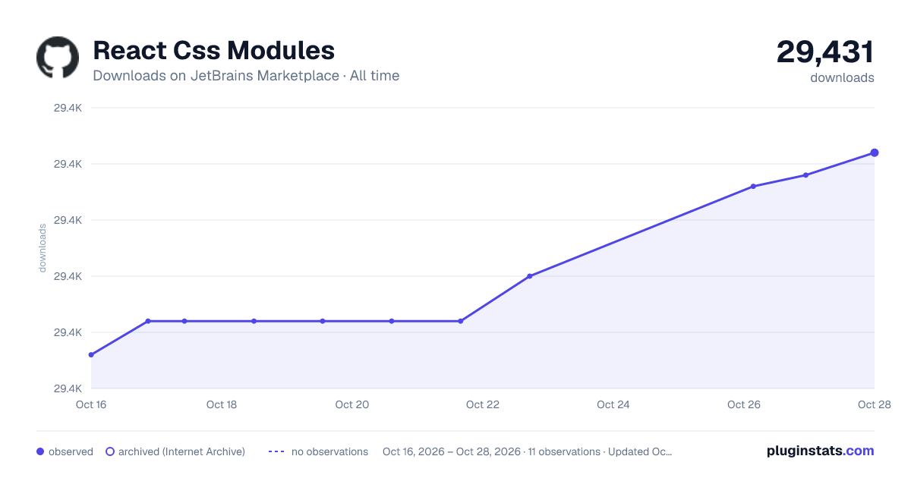
Task: Select the Oct 16 first data point
Action: click(91, 354)
